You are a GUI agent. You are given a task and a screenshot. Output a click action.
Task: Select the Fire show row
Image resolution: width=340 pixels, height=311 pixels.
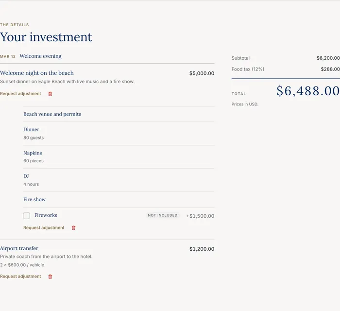click(119, 200)
